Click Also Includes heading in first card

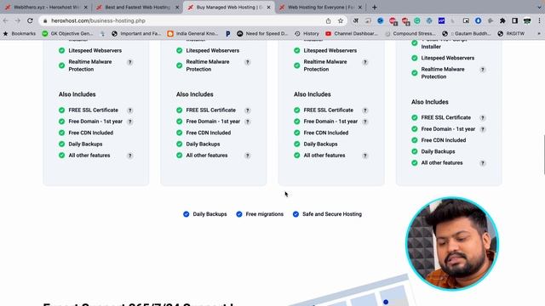[77, 94]
